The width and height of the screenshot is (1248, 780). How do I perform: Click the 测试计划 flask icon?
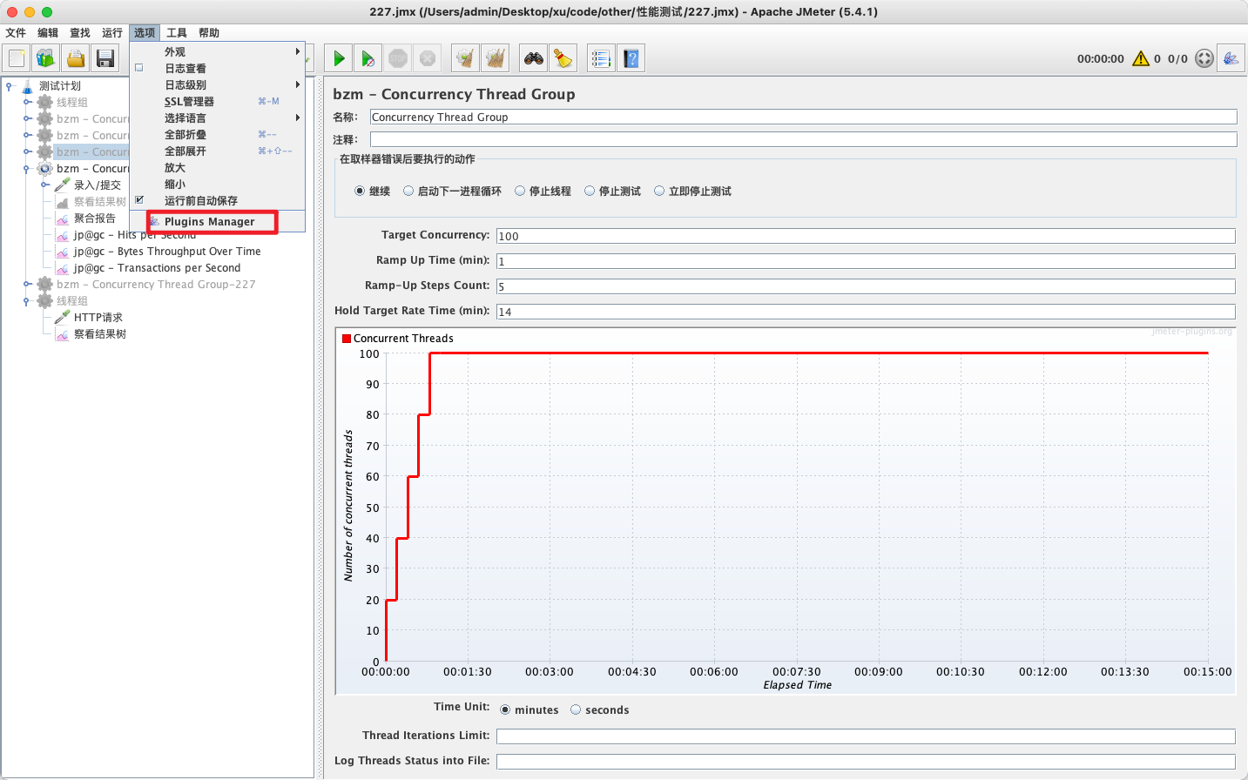tap(27, 86)
